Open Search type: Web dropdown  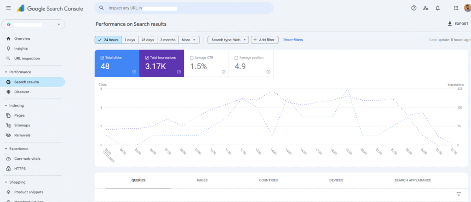(x=228, y=40)
